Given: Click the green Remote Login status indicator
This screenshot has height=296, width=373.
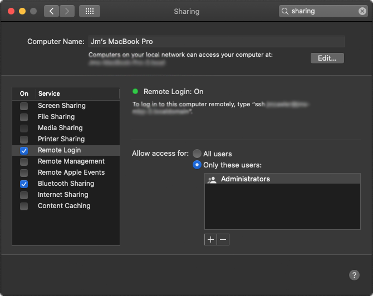Looking at the screenshot, I should coord(135,91).
